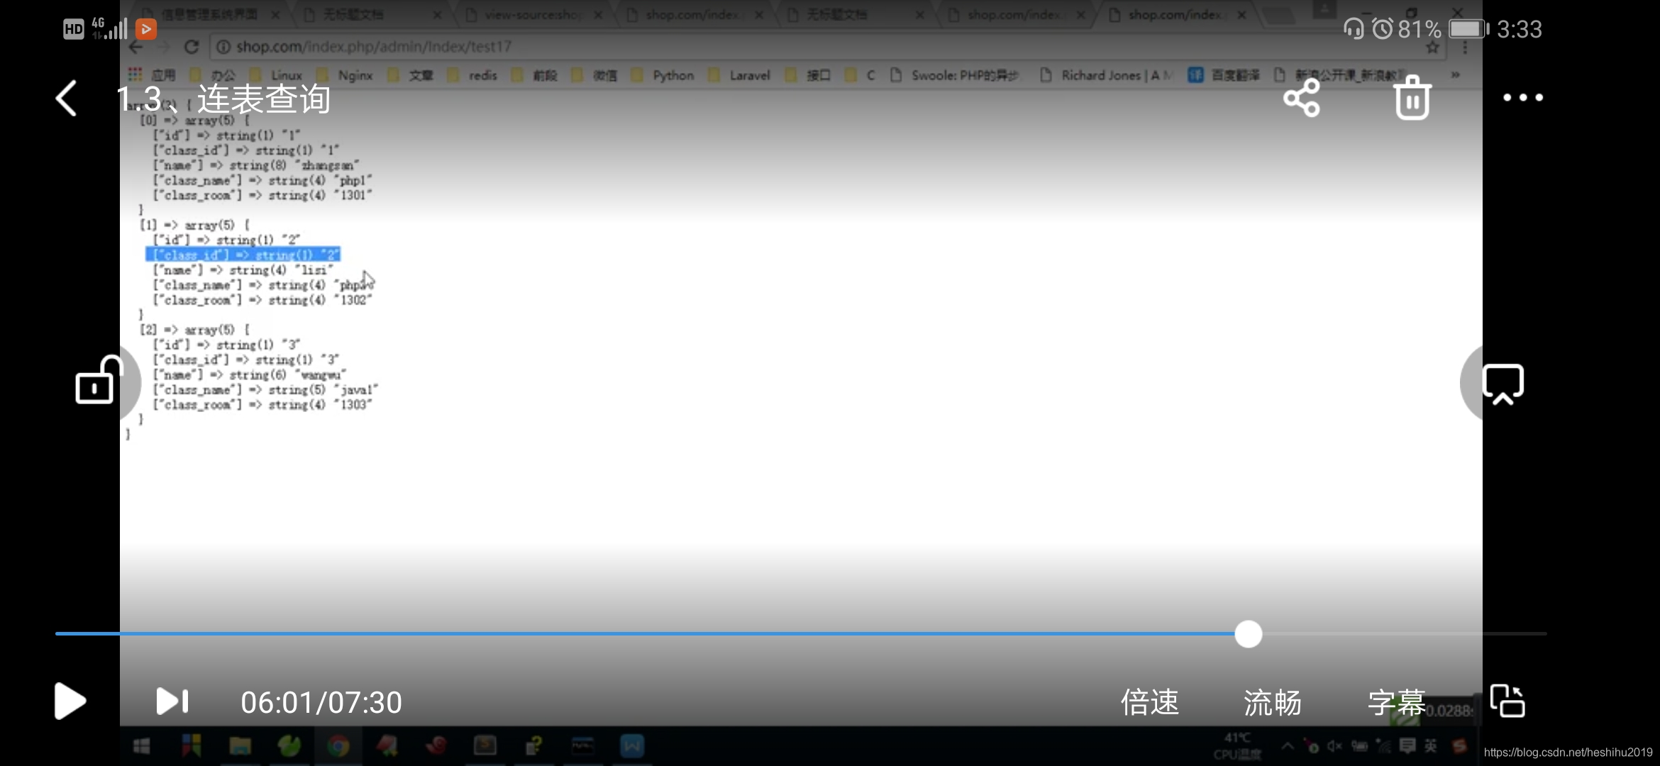The image size is (1660, 766).
Task: Skip to the next video
Action: pyautogui.click(x=172, y=701)
